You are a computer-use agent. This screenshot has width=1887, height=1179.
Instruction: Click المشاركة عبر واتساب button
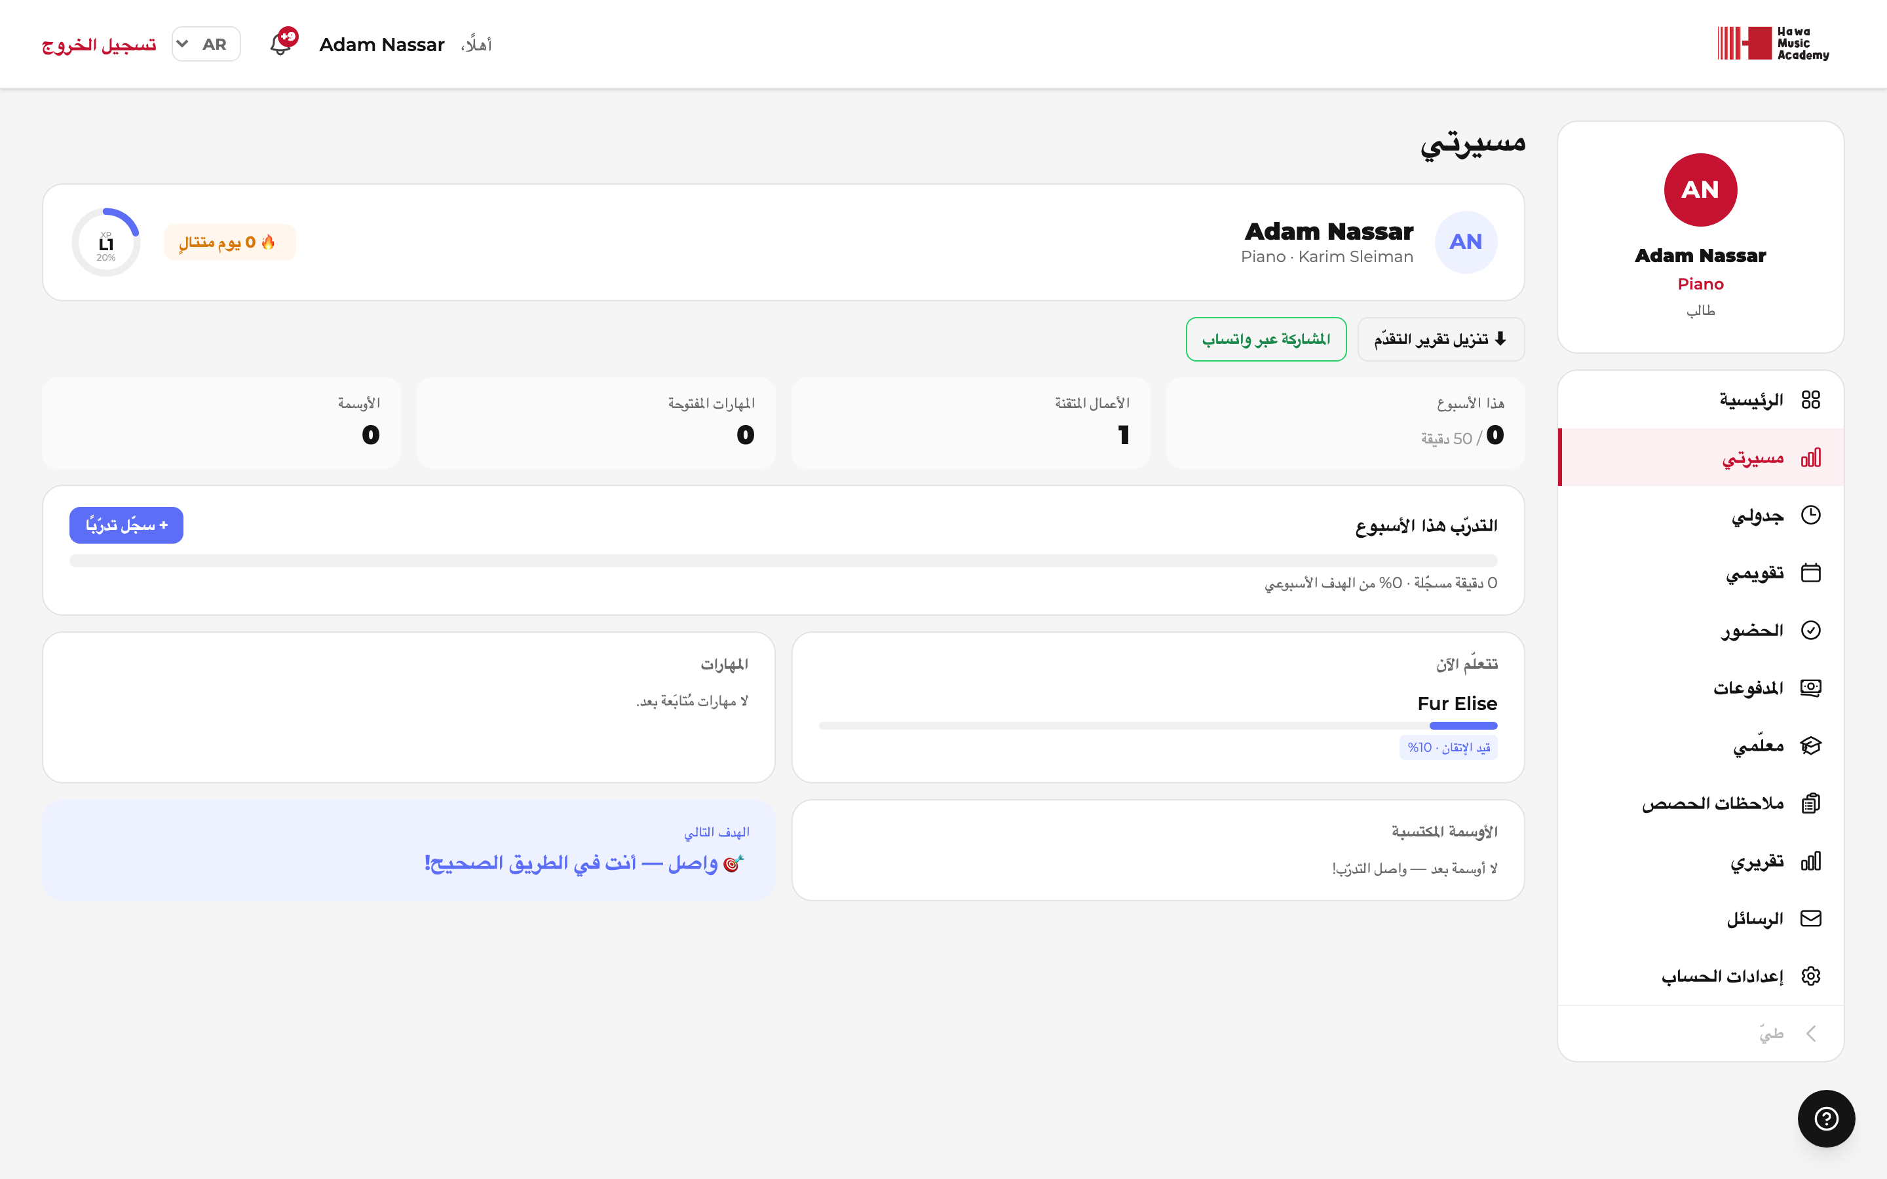pos(1266,339)
